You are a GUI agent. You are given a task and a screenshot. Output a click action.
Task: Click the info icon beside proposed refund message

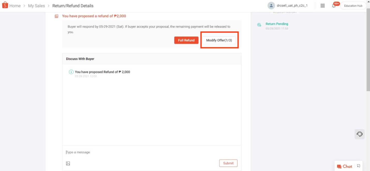[x=71, y=72]
